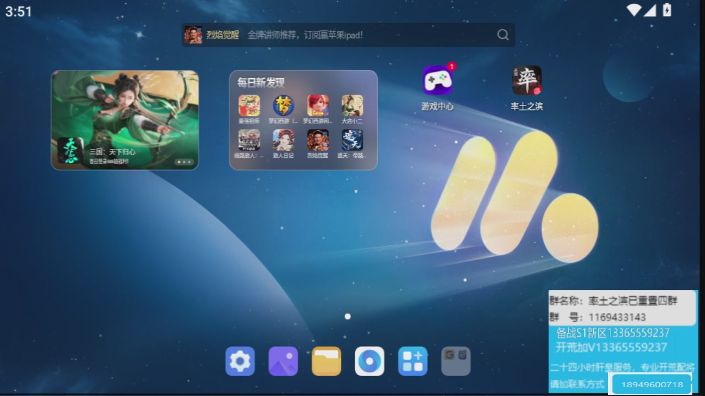Tap the 天下归心 game icon on banner

(70, 151)
